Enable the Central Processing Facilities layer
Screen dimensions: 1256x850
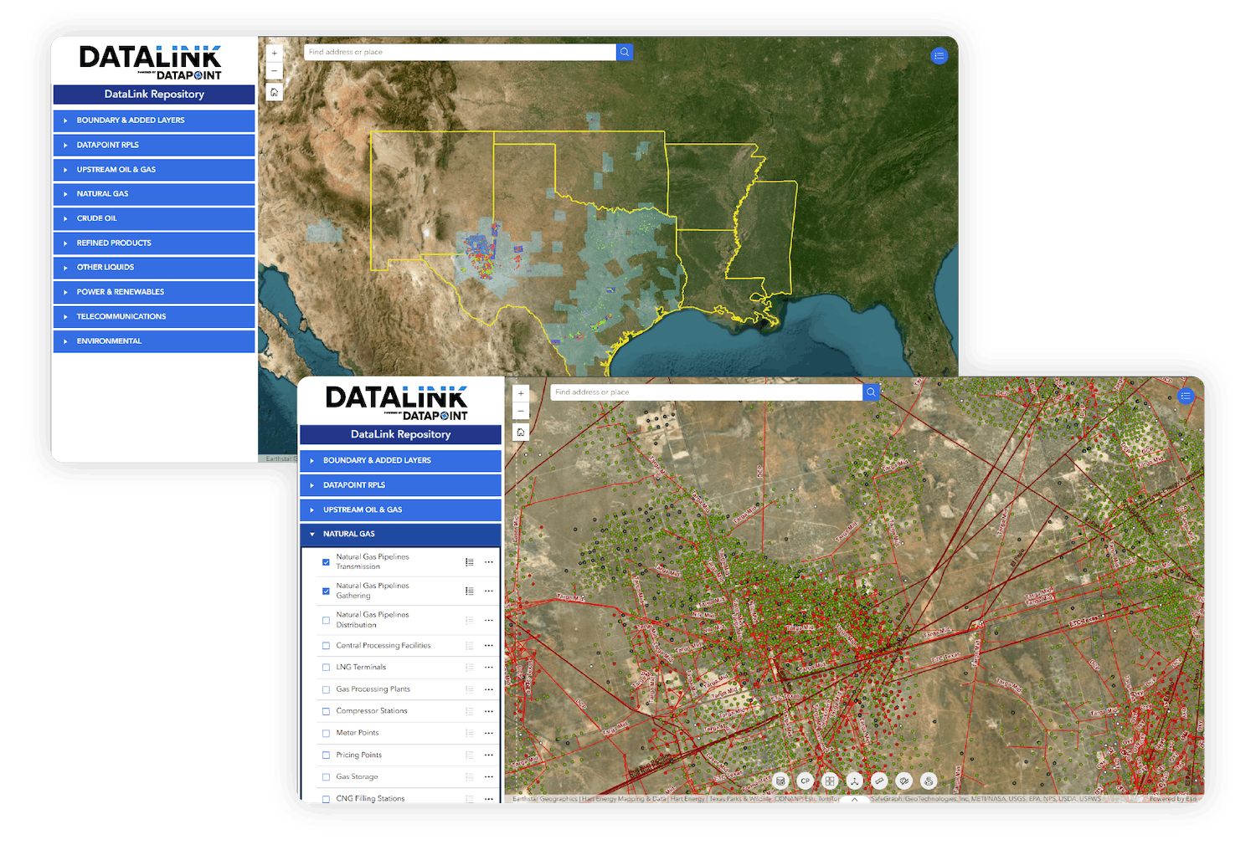coord(326,646)
